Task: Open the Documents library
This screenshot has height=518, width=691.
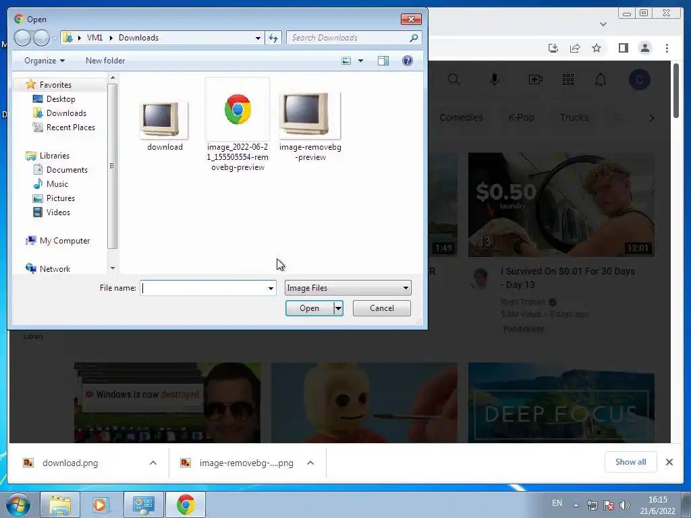Action: coord(67,169)
